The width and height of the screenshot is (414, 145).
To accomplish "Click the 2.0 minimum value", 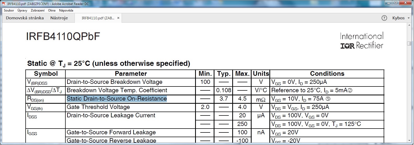I will click(205, 107).
